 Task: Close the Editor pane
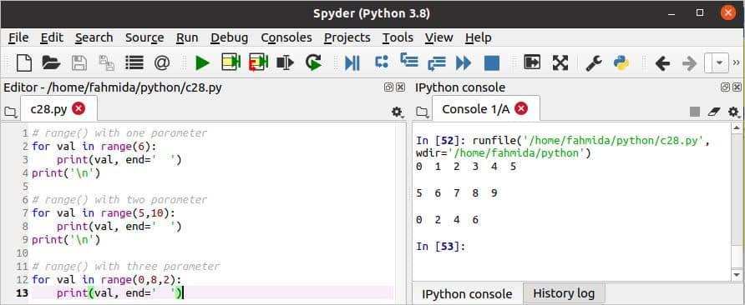point(401,87)
